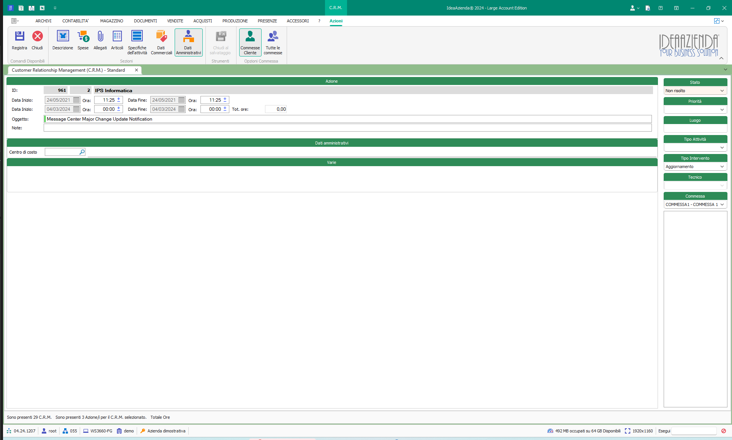Open calendar for Data Inizio 04/03/2024
The image size is (732, 440).
pos(76,109)
